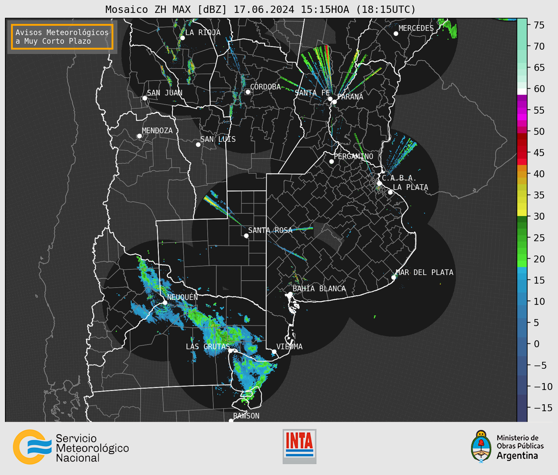558x475 pixels.
Task: Click the Ministerio de Obras Públicas crest
Action: [x=481, y=446]
